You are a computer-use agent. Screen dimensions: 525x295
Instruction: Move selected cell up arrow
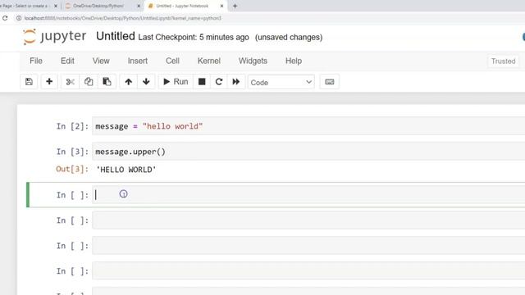click(x=128, y=82)
